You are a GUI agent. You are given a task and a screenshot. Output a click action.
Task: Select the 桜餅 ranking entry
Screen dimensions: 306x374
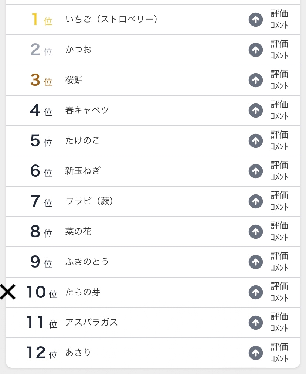tap(74, 80)
